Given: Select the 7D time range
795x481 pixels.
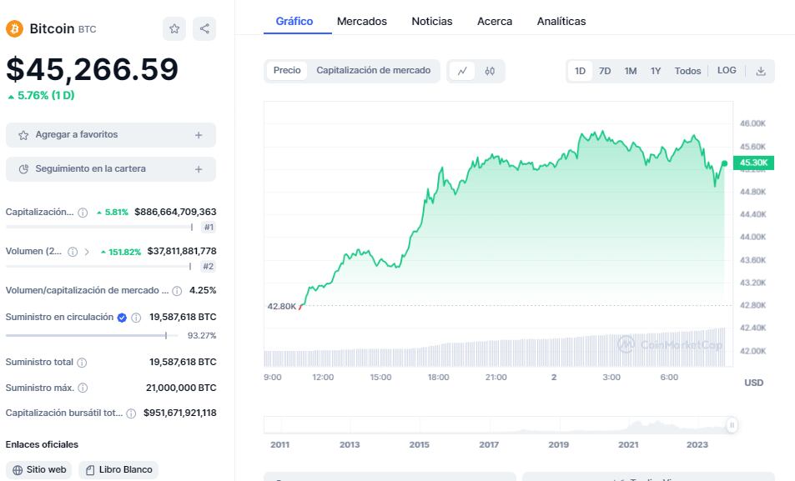Looking at the screenshot, I should [605, 71].
